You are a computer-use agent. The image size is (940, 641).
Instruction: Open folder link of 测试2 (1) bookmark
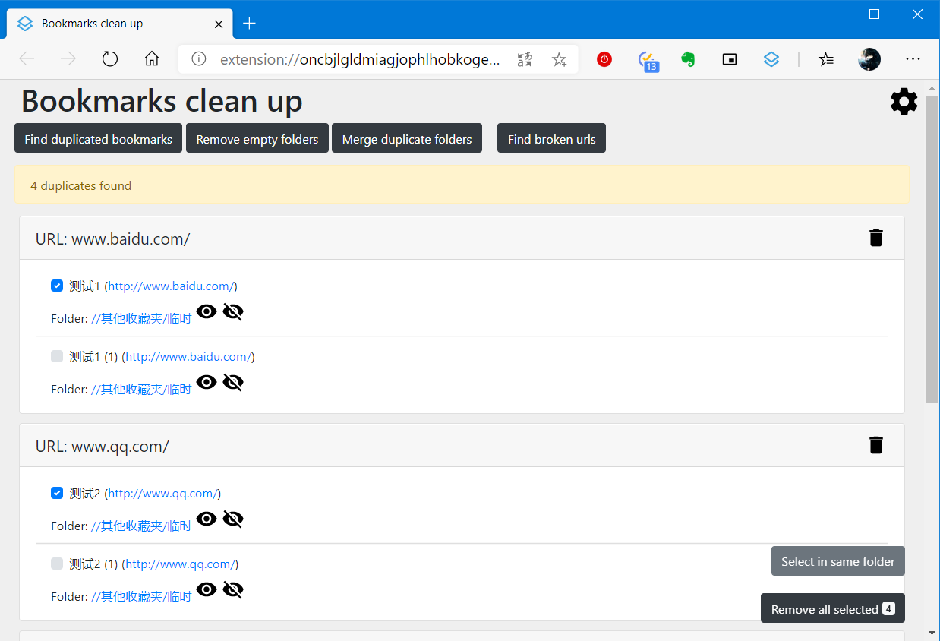(x=141, y=597)
